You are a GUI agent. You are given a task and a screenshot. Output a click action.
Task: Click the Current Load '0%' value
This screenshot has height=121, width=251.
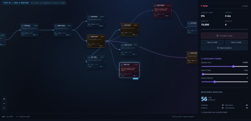pyautogui.click(x=203, y=16)
